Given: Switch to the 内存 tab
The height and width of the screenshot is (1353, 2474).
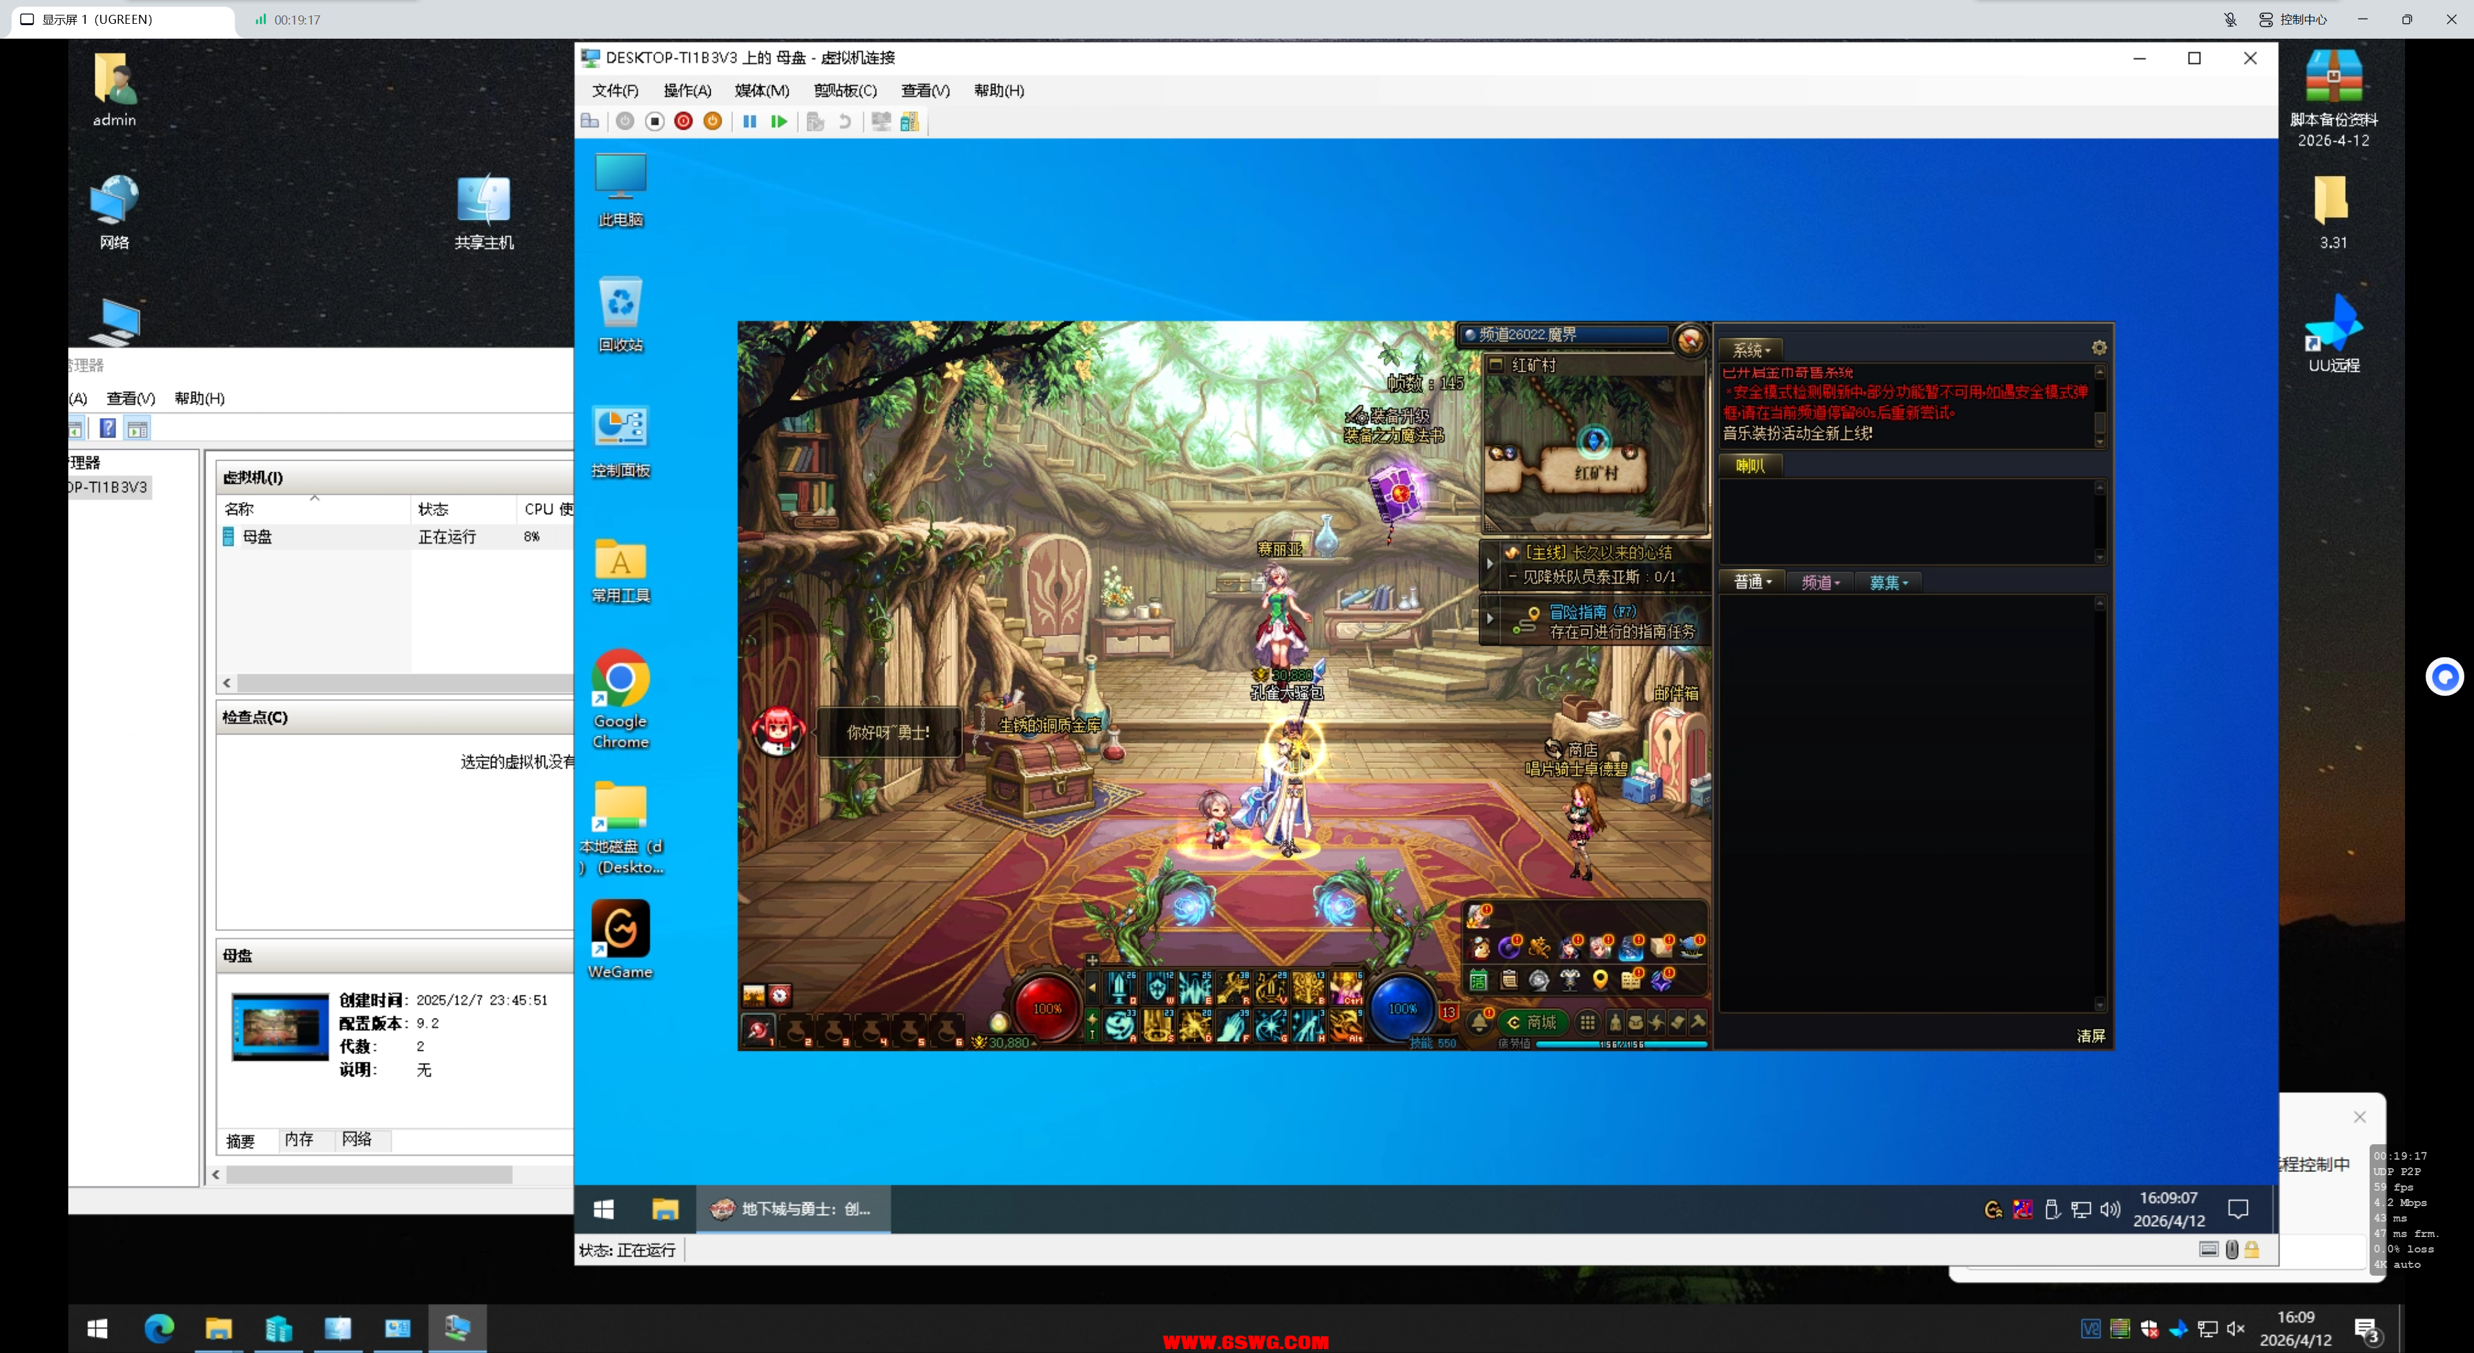Looking at the screenshot, I should point(299,1140).
